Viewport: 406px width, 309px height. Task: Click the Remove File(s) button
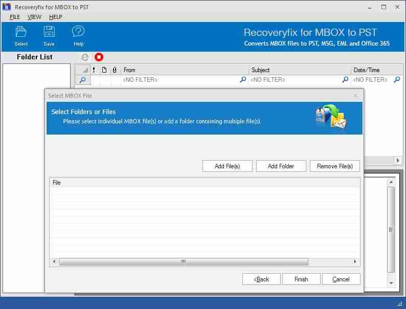coord(335,166)
